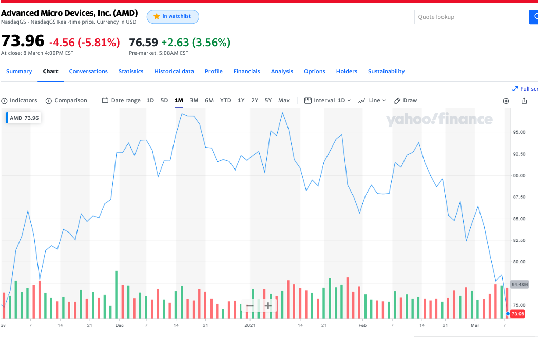Expand the Interval 1D dropdown
This screenshot has height=337, width=538.
[328, 101]
